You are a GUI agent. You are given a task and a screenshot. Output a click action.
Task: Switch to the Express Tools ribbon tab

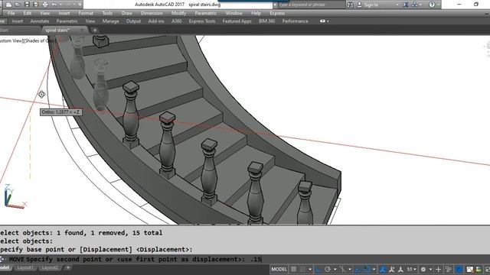[202, 21]
